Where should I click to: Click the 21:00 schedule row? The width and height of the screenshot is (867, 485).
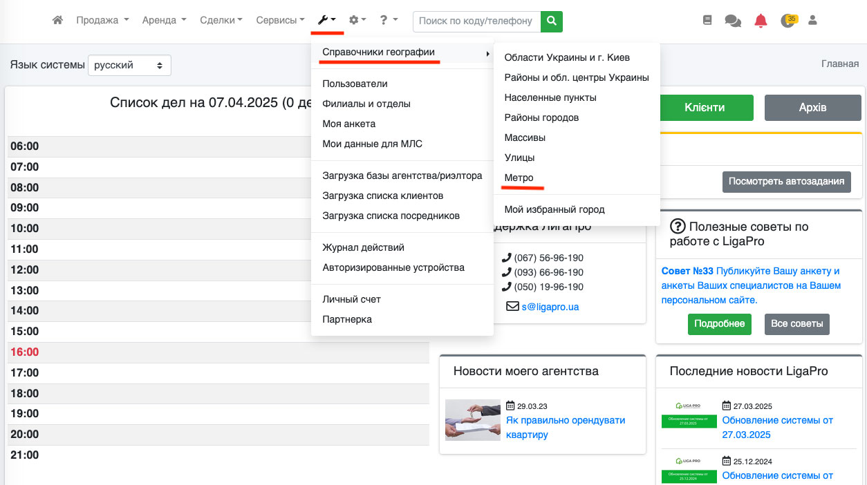tap(218, 455)
